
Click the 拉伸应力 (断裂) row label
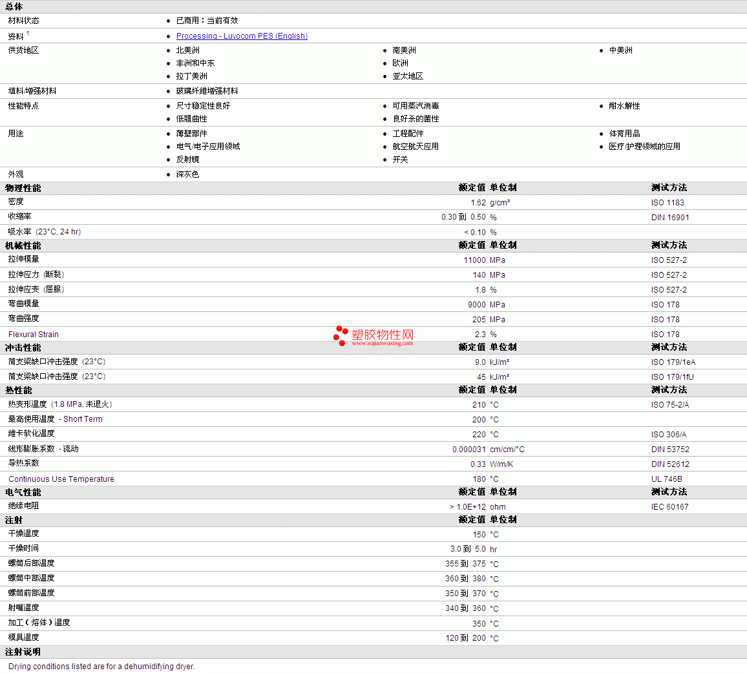click(36, 275)
